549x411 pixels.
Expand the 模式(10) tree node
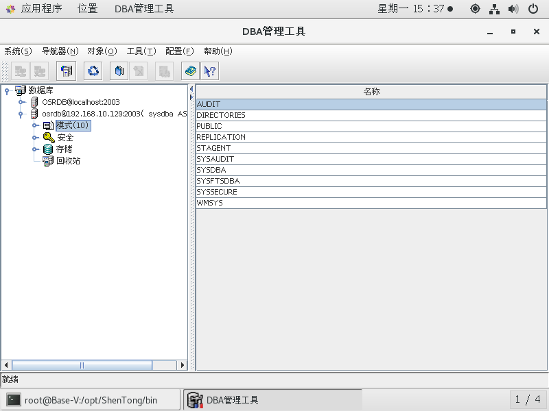pos(35,126)
